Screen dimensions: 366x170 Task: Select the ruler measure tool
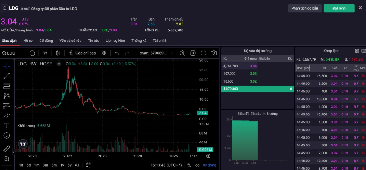[7, 149]
